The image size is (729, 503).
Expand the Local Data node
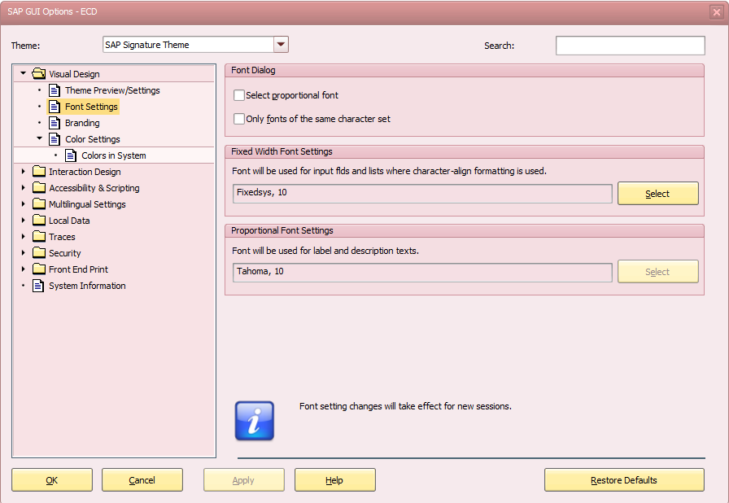point(24,221)
